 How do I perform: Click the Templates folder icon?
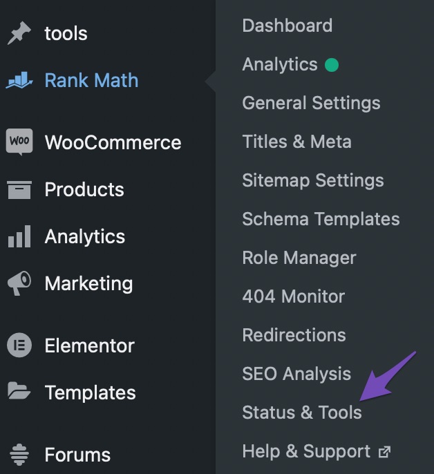(x=19, y=392)
